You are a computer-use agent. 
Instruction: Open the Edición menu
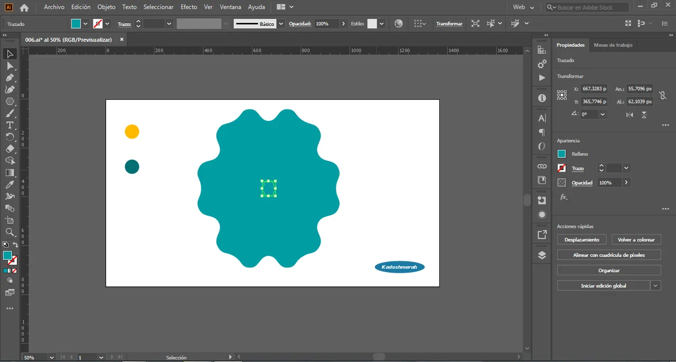pyautogui.click(x=81, y=7)
